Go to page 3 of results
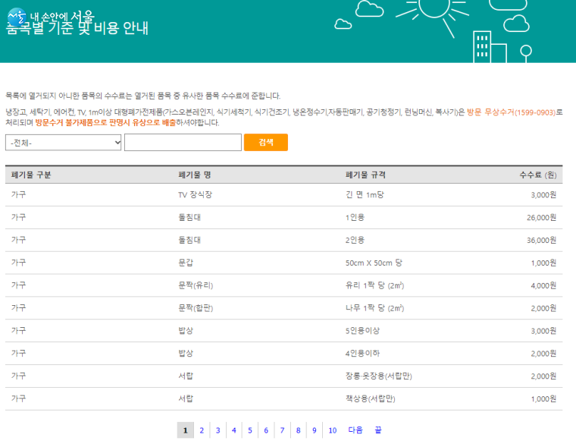 (x=218, y=430)
